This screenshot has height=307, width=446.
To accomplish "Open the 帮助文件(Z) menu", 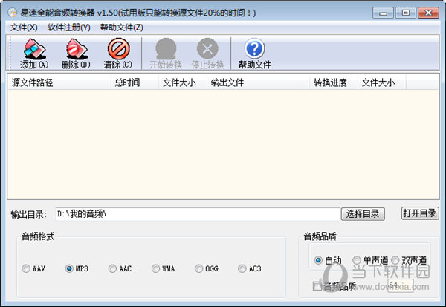I will [121, 28].
